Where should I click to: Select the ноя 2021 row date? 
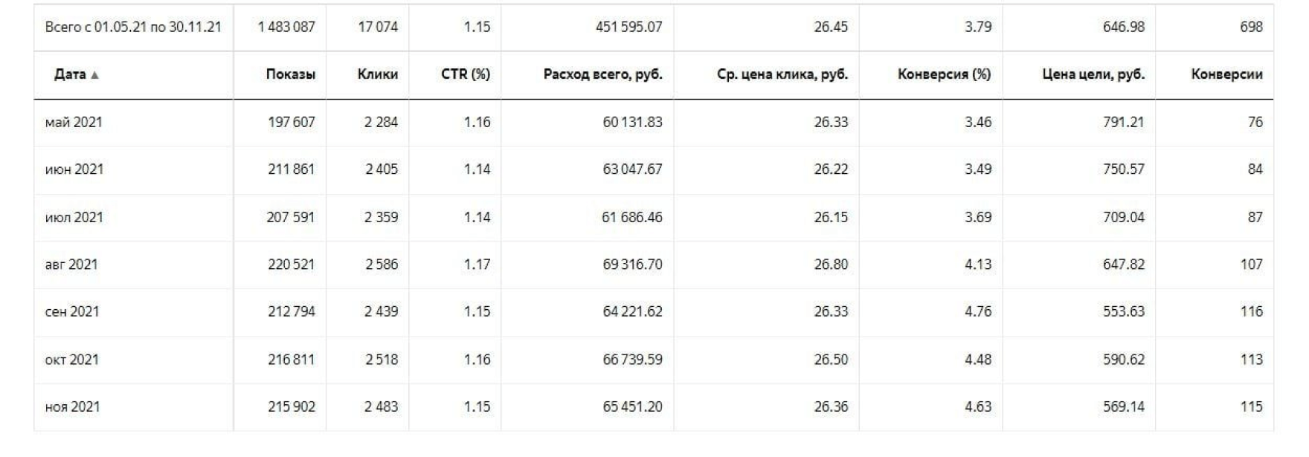(72, 406)
